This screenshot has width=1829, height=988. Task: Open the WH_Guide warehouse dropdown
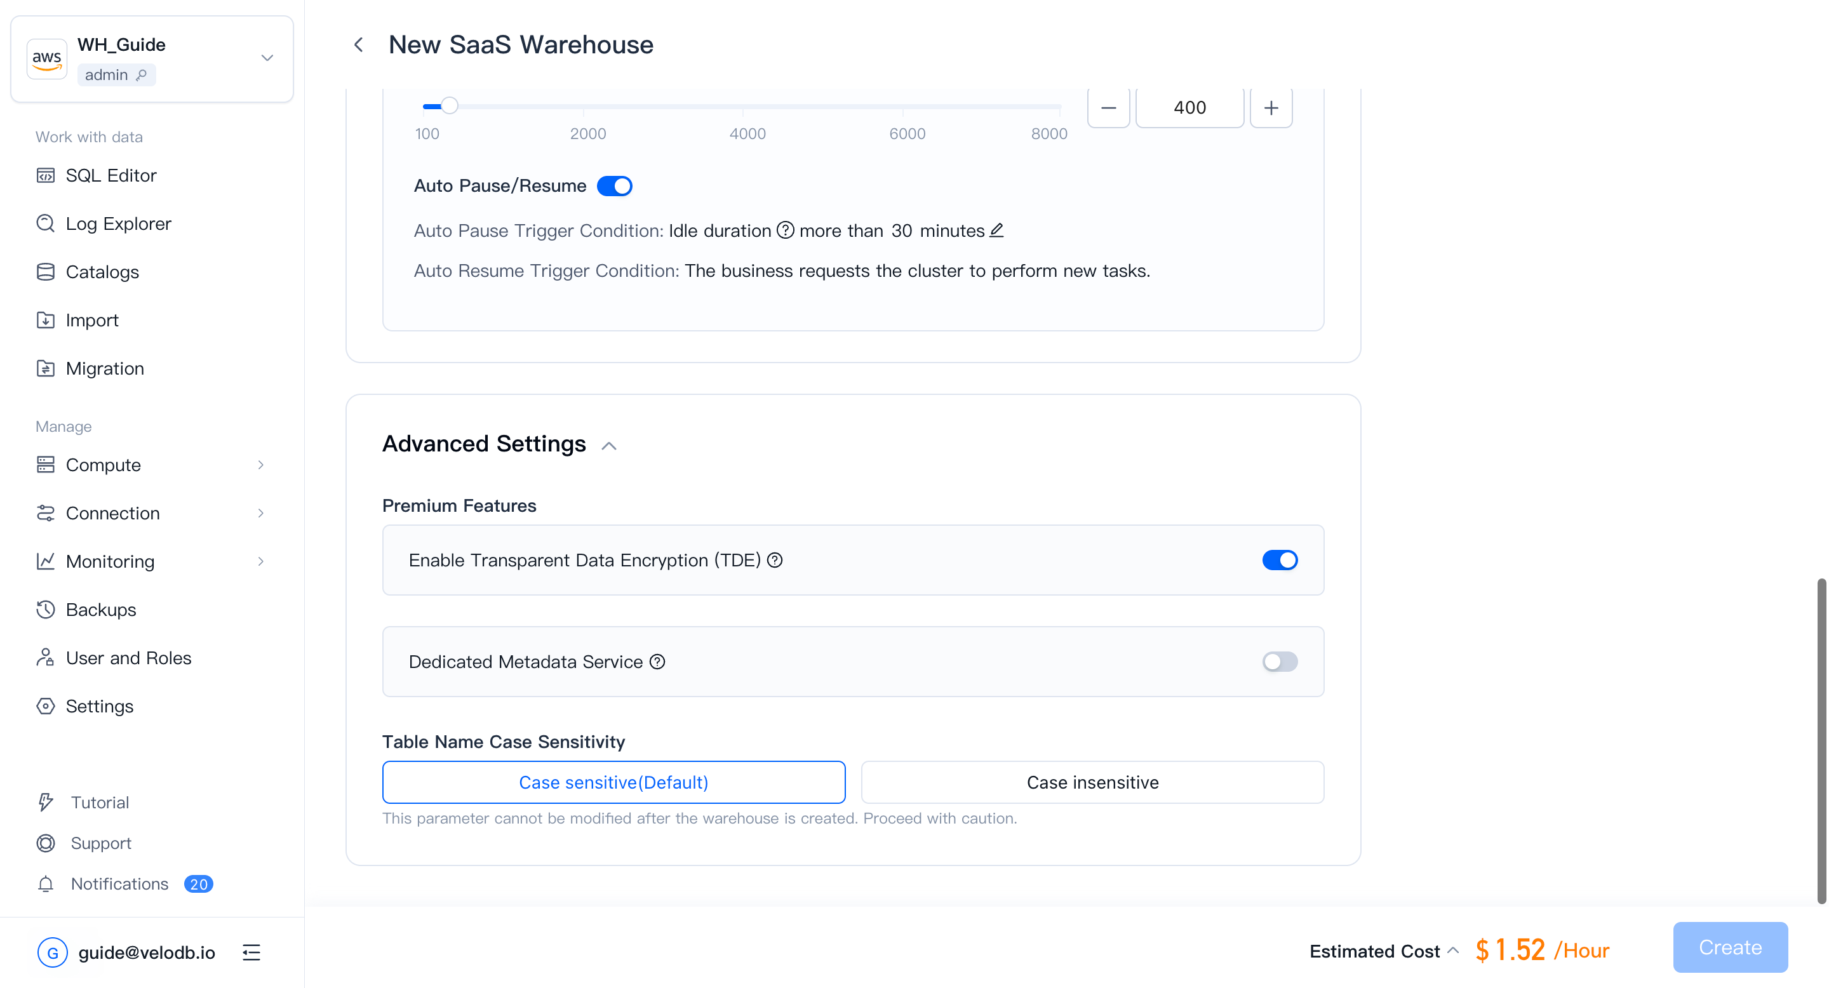click(x=267, y=58)
